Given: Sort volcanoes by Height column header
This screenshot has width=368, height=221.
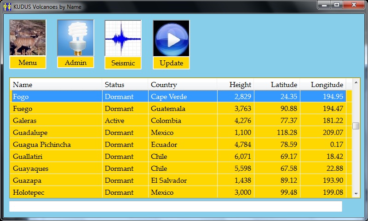Looking at the screenshot, I should click(235, 85).
